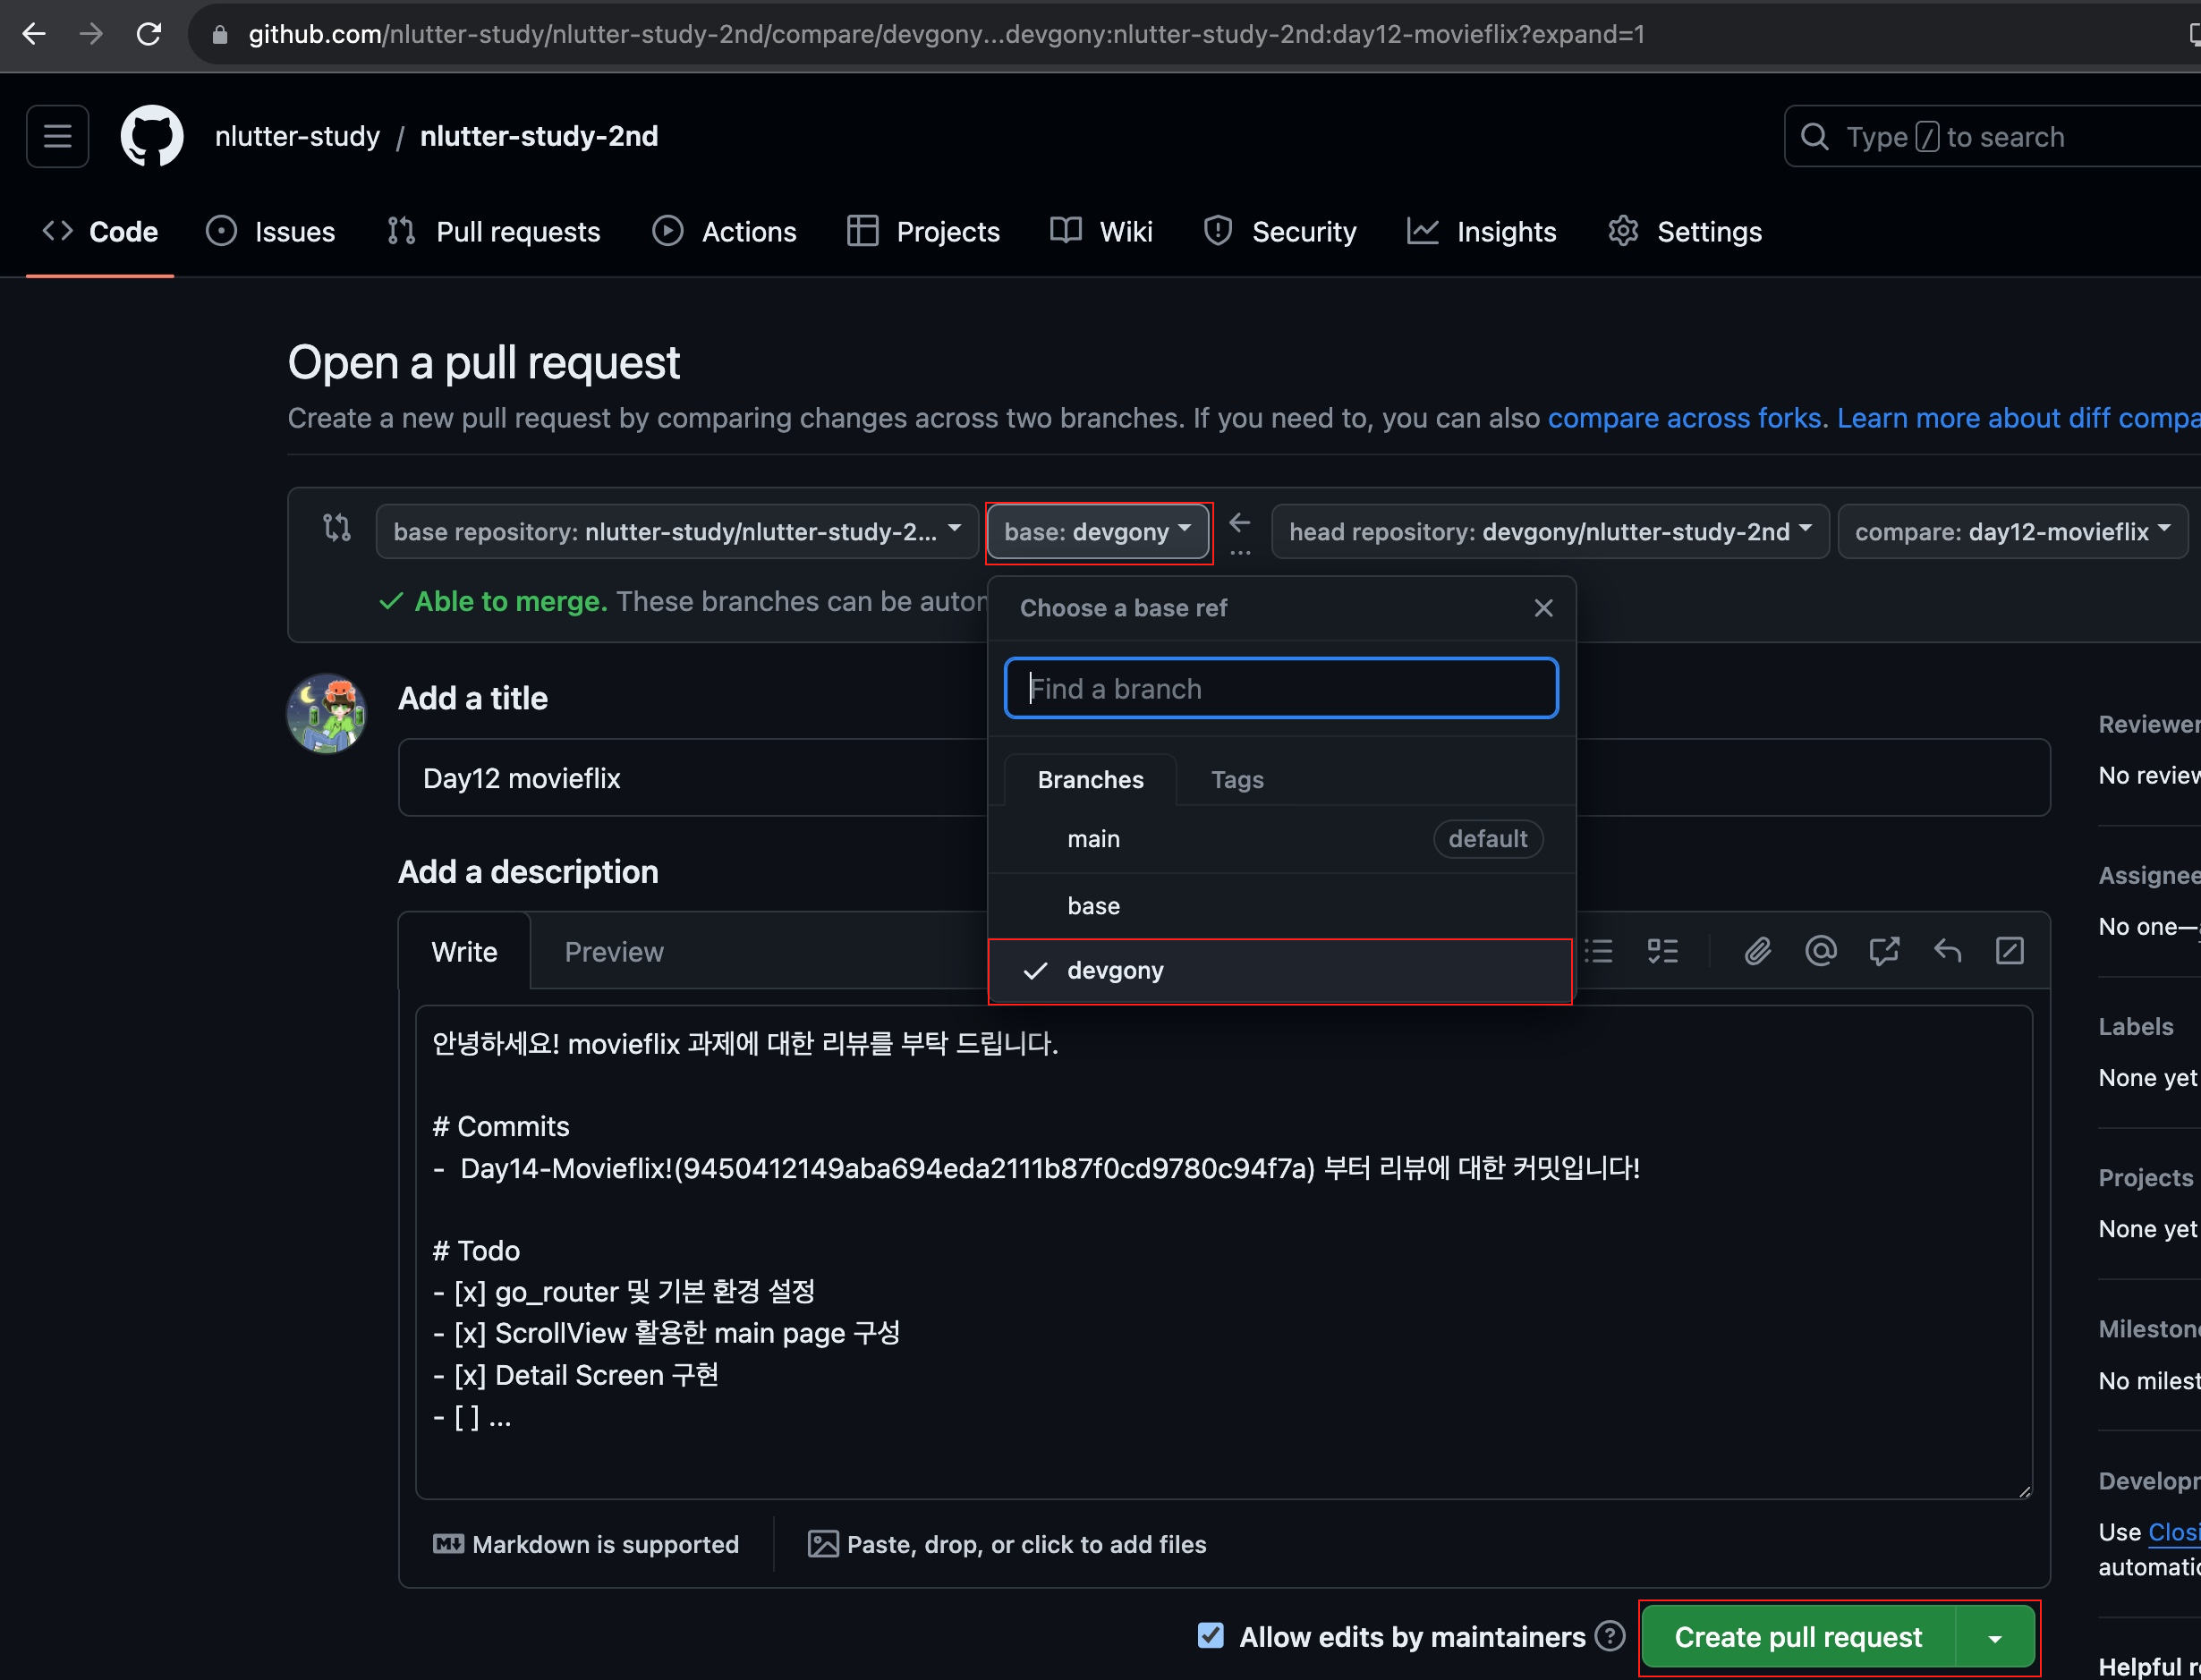Expand the Create pull request options arrow
2201x1680 pixels.
coord(1995,1638)
